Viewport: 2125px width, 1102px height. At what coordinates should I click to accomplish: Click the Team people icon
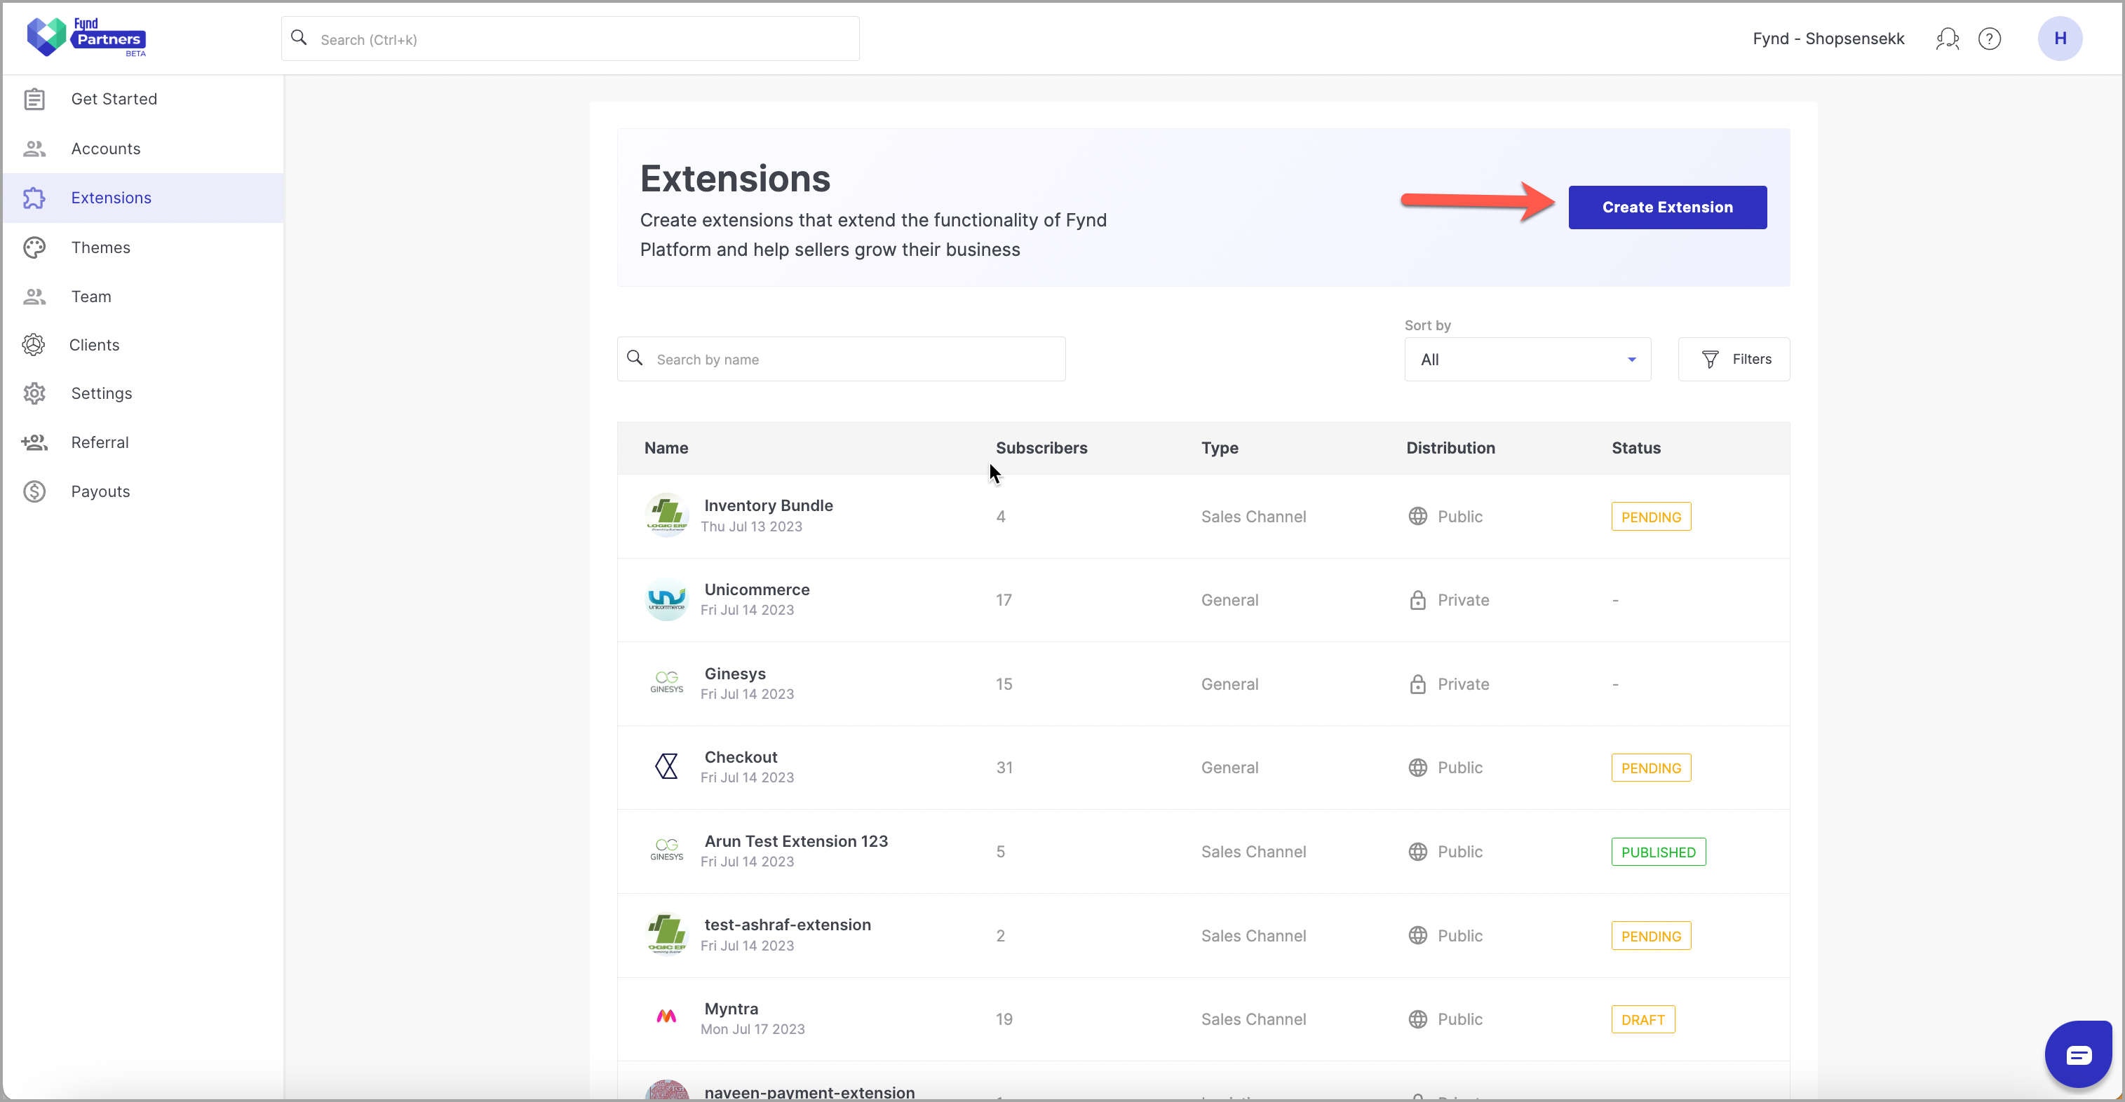[x=34, y=296]
